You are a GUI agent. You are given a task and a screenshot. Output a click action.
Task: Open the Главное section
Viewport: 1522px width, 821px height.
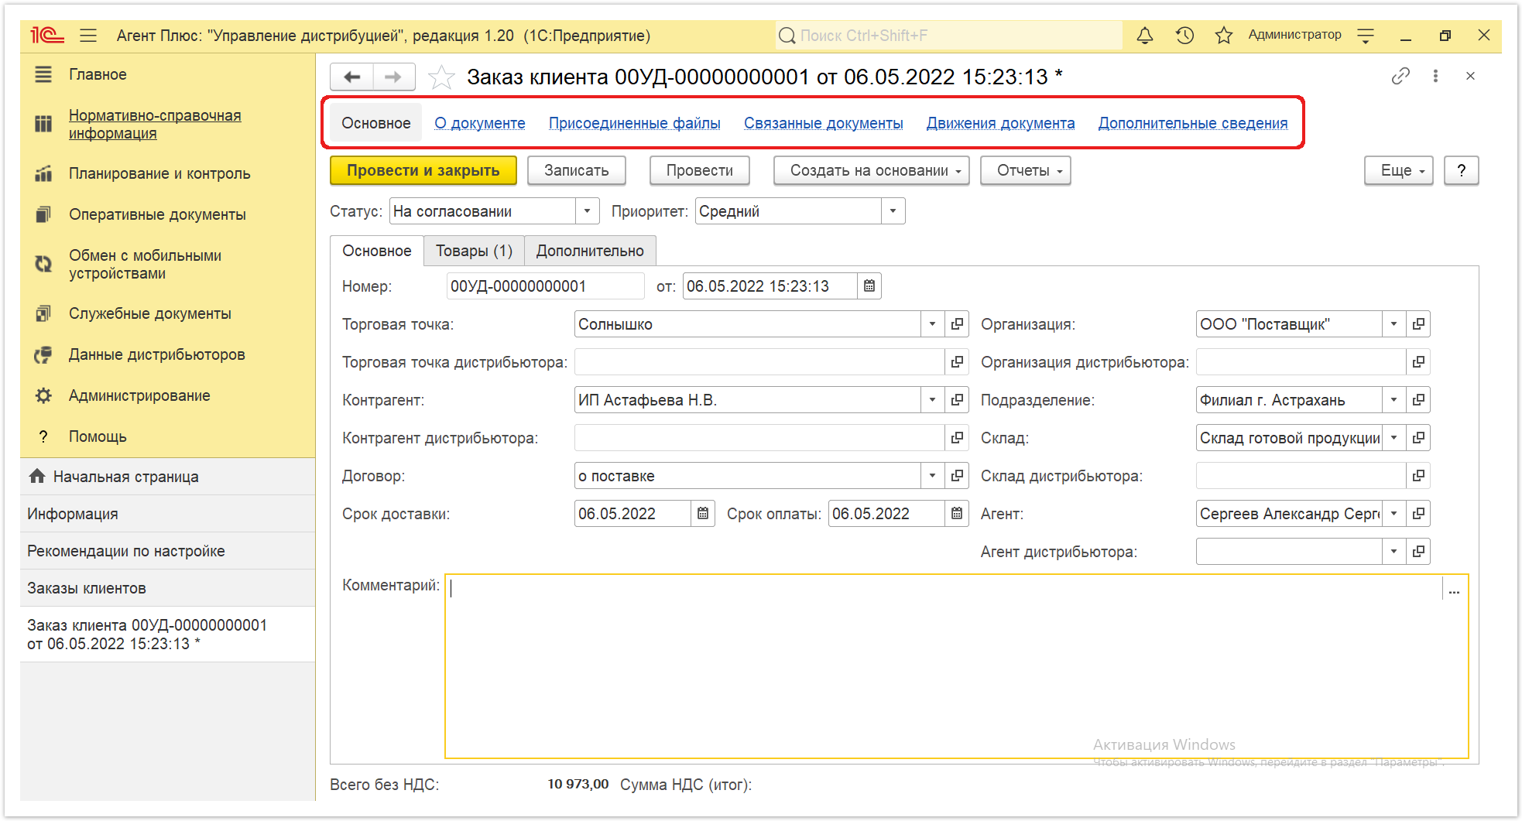coord(98,74)
